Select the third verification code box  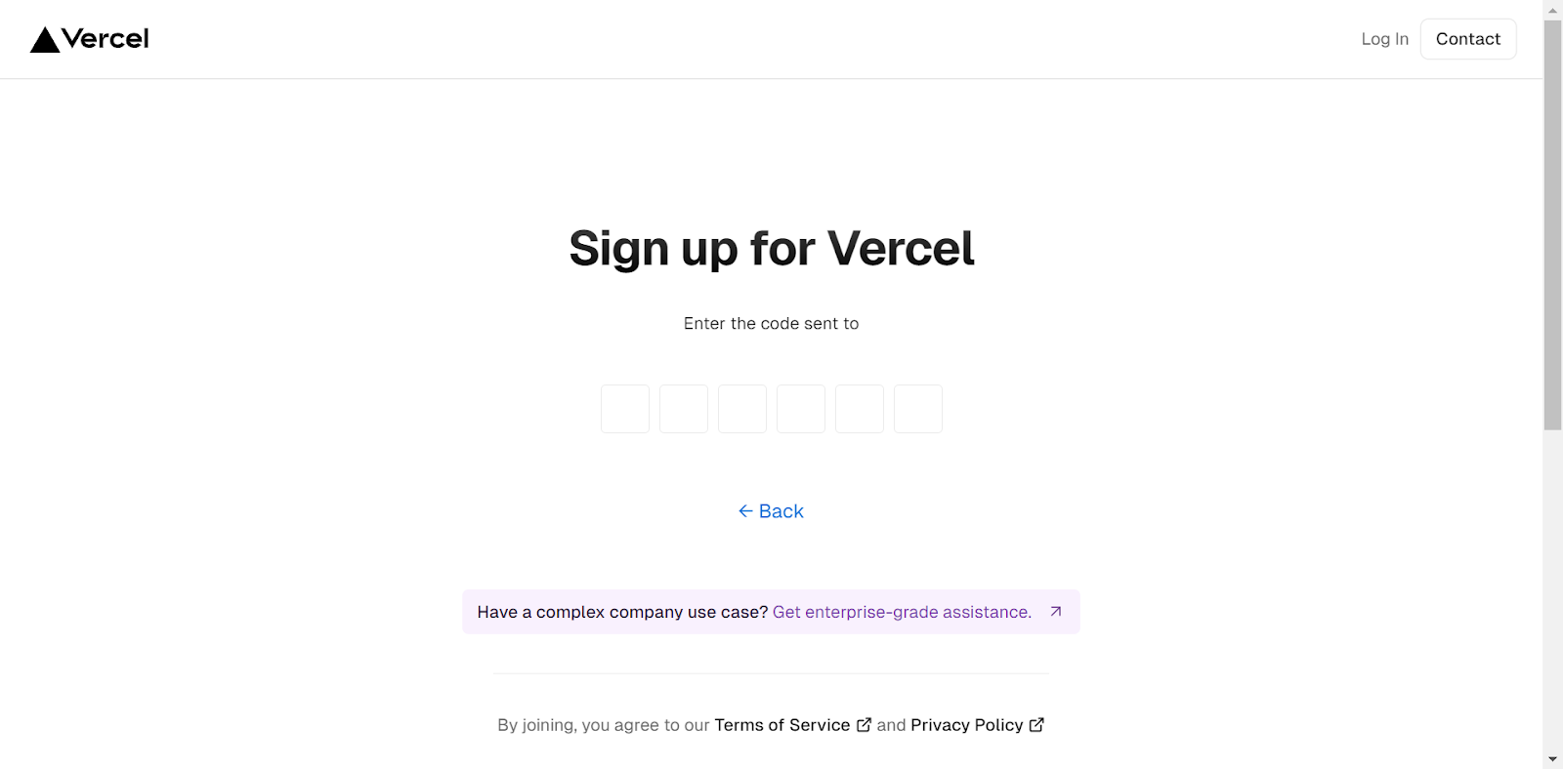tap(741, 408)
